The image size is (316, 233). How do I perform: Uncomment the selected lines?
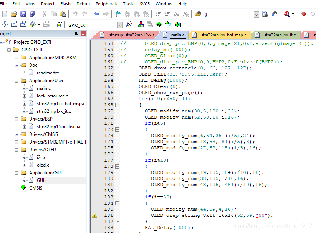point(186,14)
